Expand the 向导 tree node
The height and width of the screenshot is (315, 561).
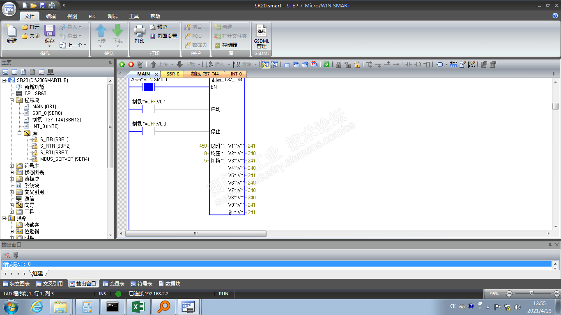(12, 205)
